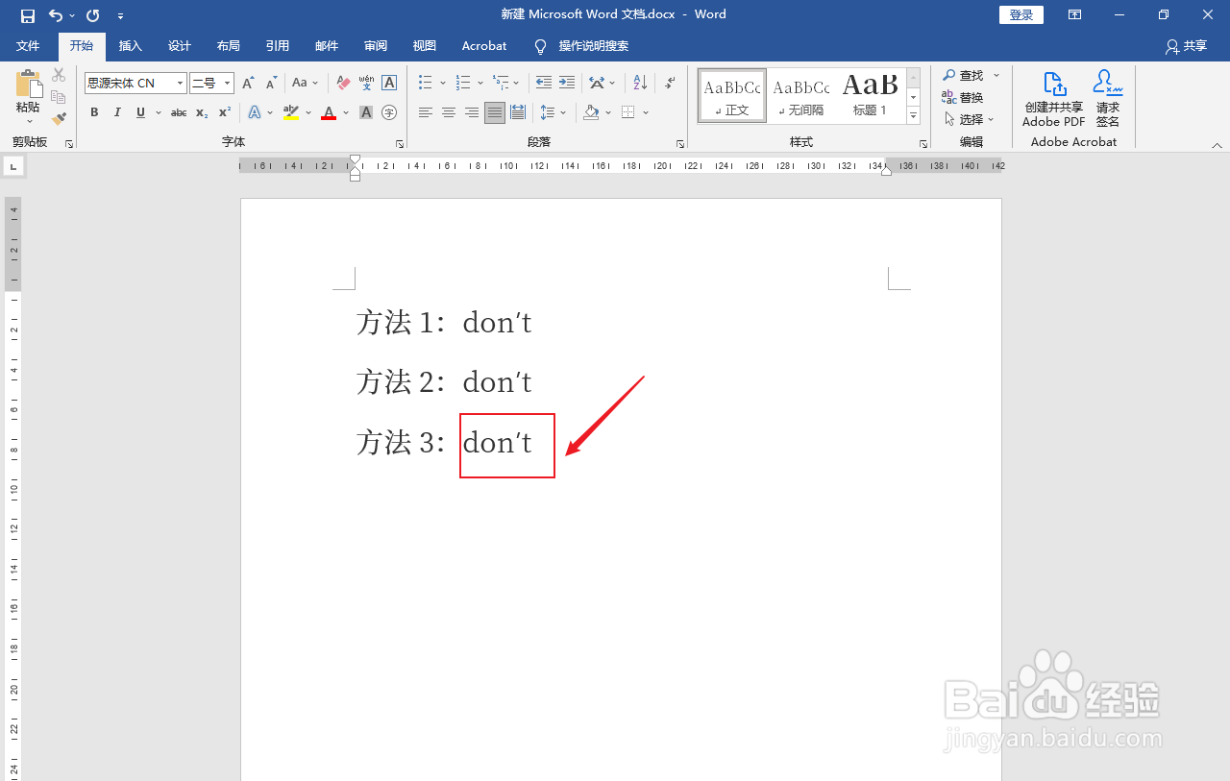Viewport: 1230px width, 781px height.
Task: Switch to the 引用 tab
Action: (x=277, y=46)
